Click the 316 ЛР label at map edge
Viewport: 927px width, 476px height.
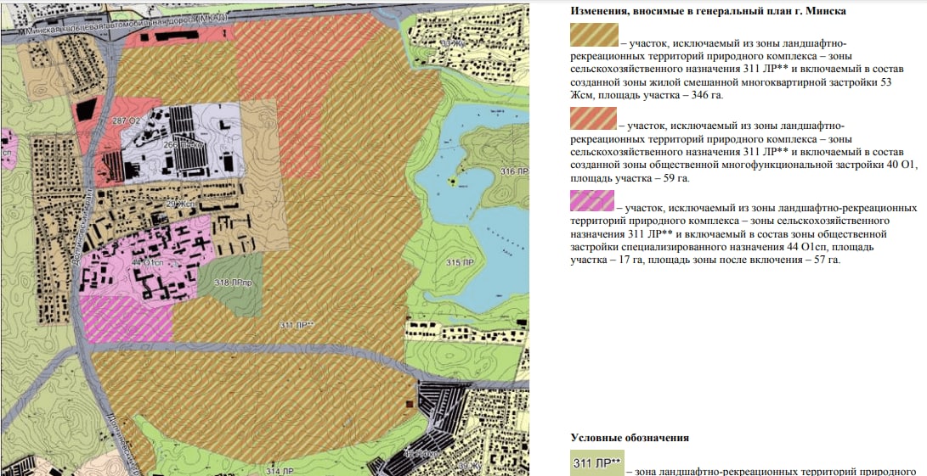[514, 172]
